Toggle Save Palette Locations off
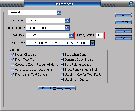Screen dimensions: 135x111 [x=62, y=65]
